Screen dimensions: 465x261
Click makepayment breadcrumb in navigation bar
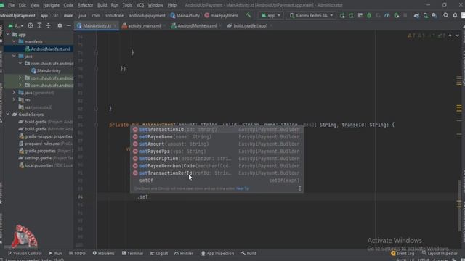pos(221,15)
